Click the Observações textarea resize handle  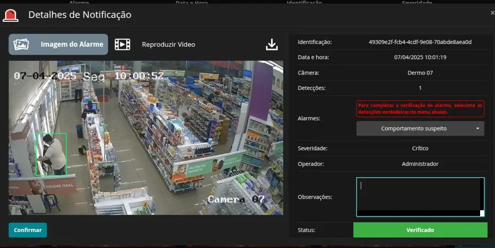click(x=482, y=213)
